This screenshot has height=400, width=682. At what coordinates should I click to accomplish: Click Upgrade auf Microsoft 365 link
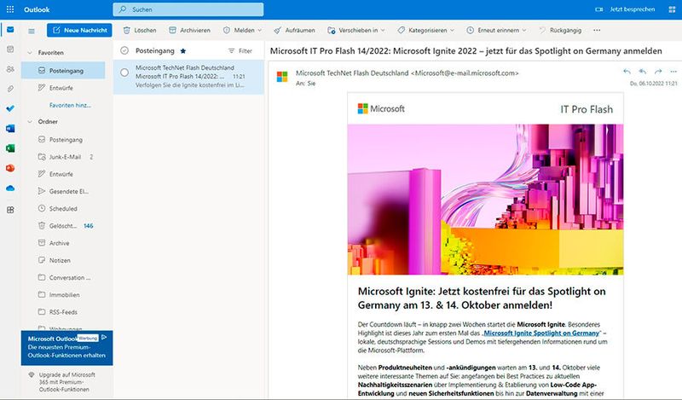(x=67, y=382)
